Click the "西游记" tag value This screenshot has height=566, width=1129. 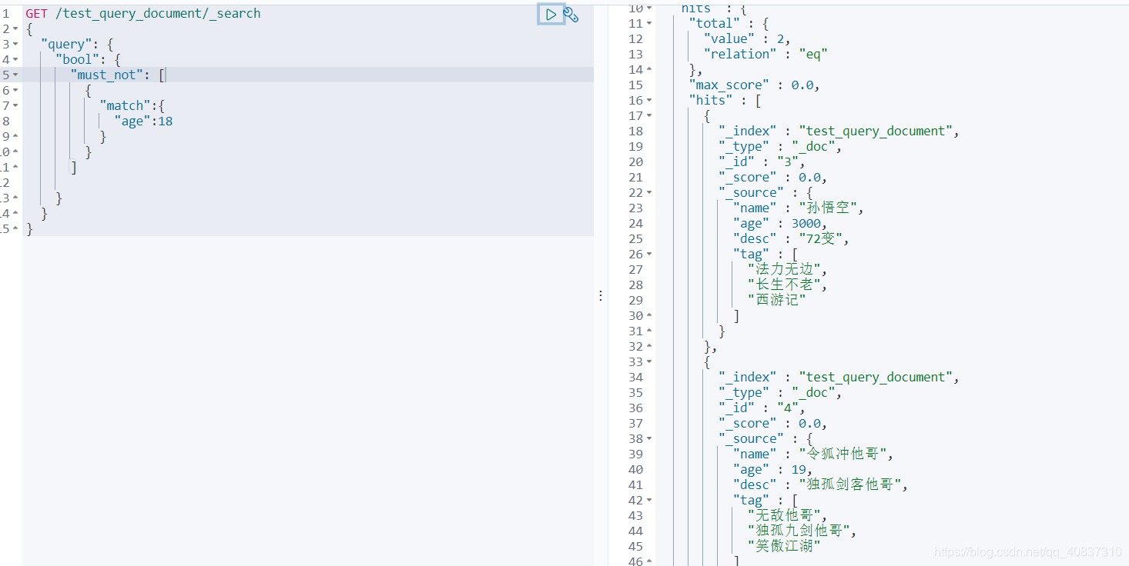pos(776,300)
